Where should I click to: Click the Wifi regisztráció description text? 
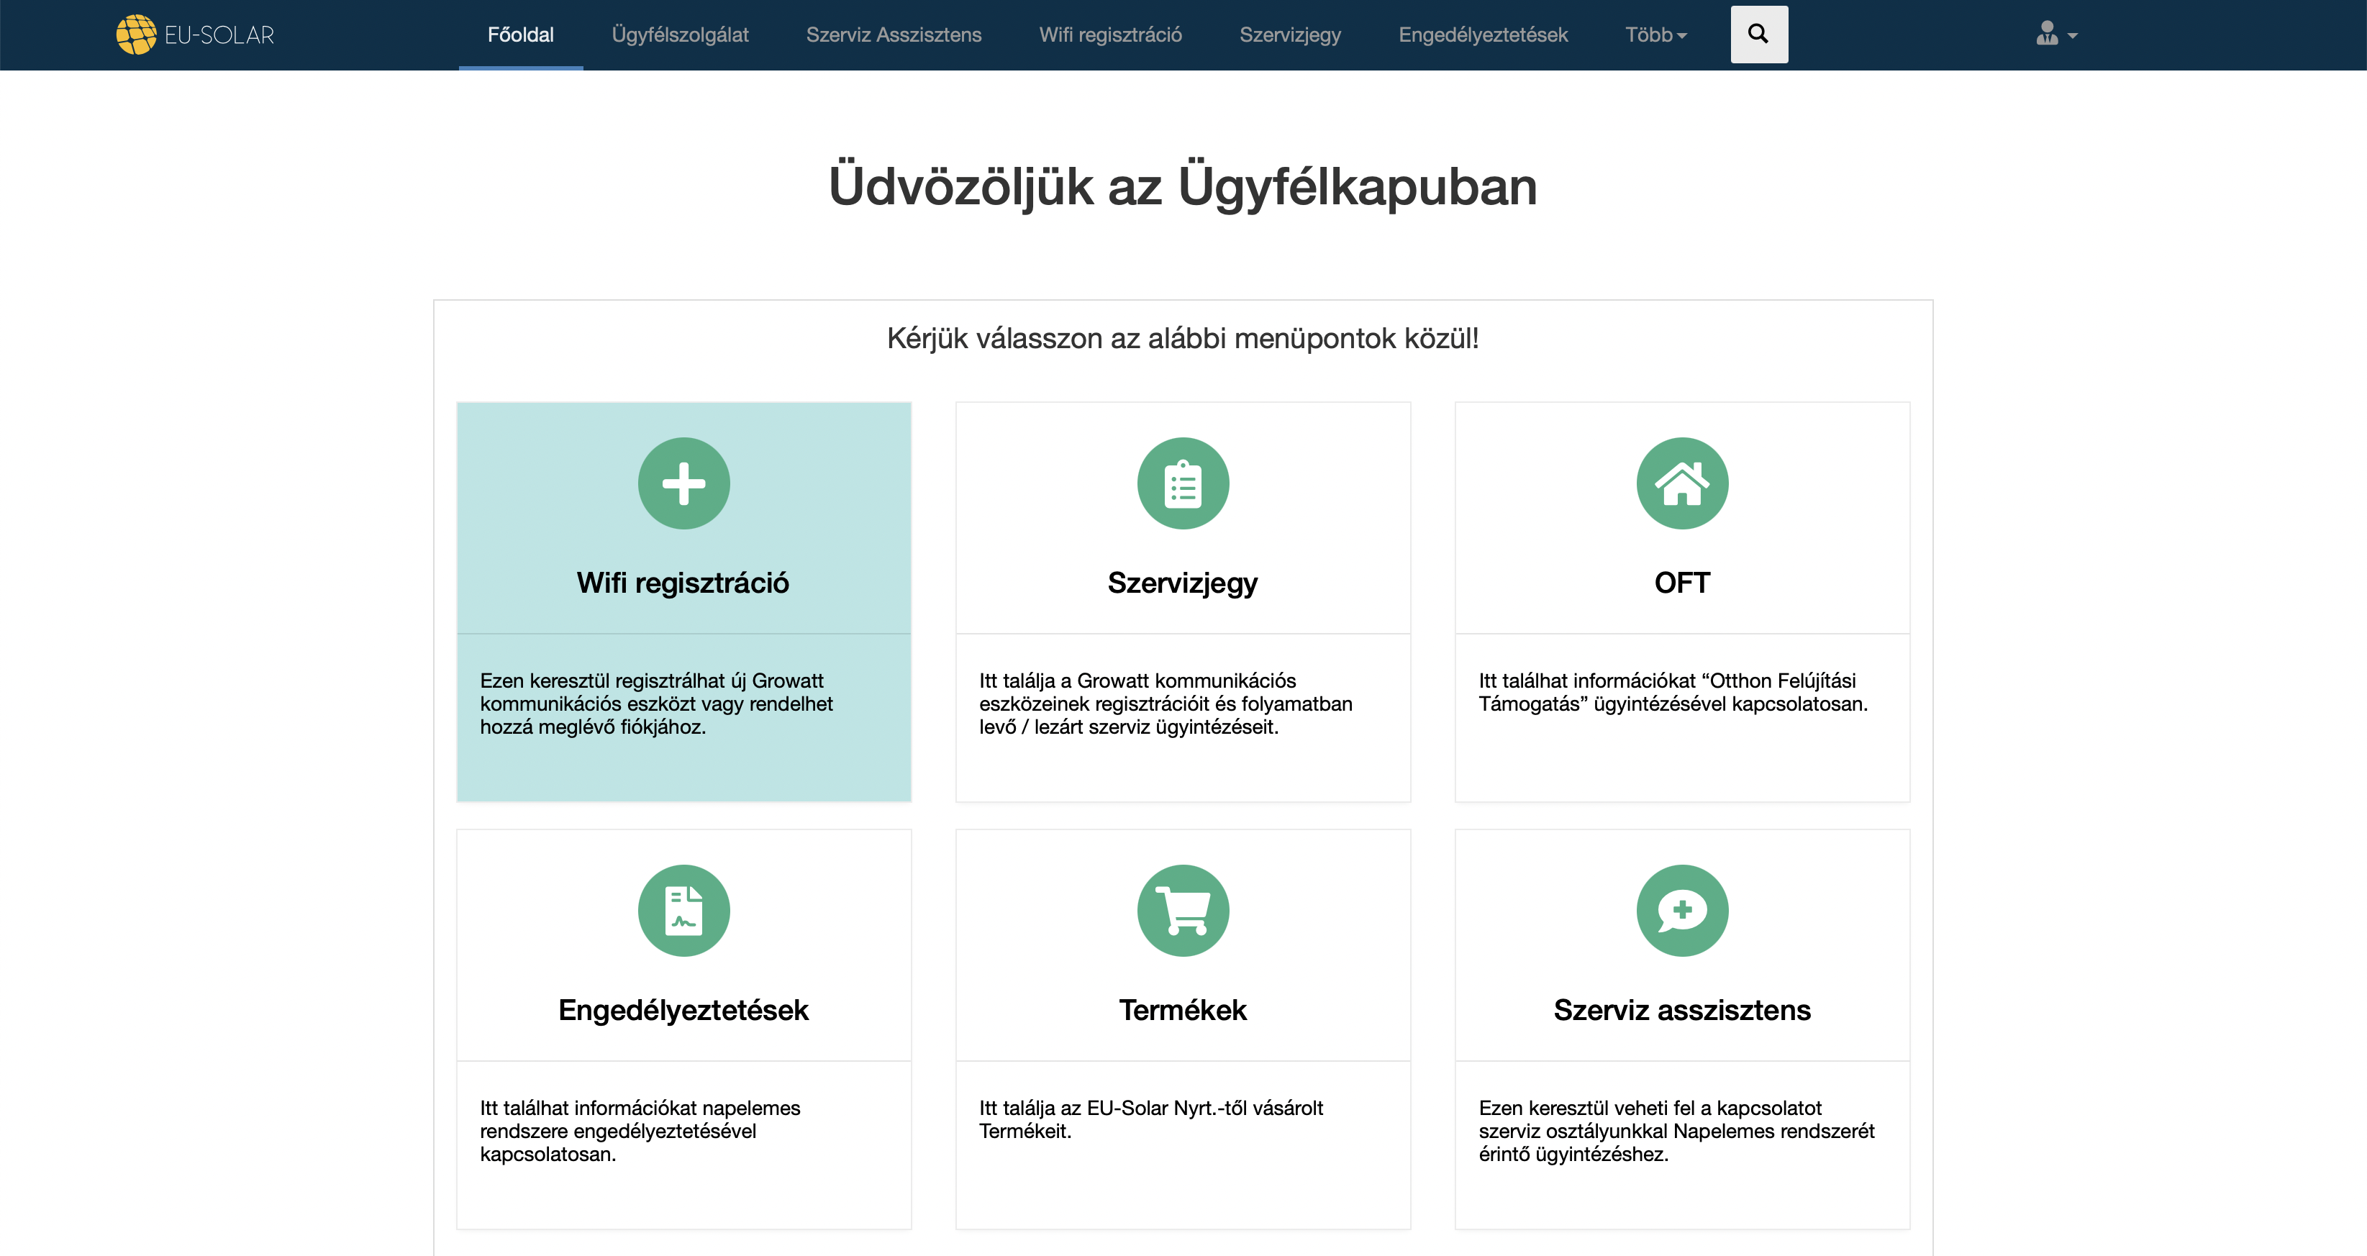pos(656,704)
